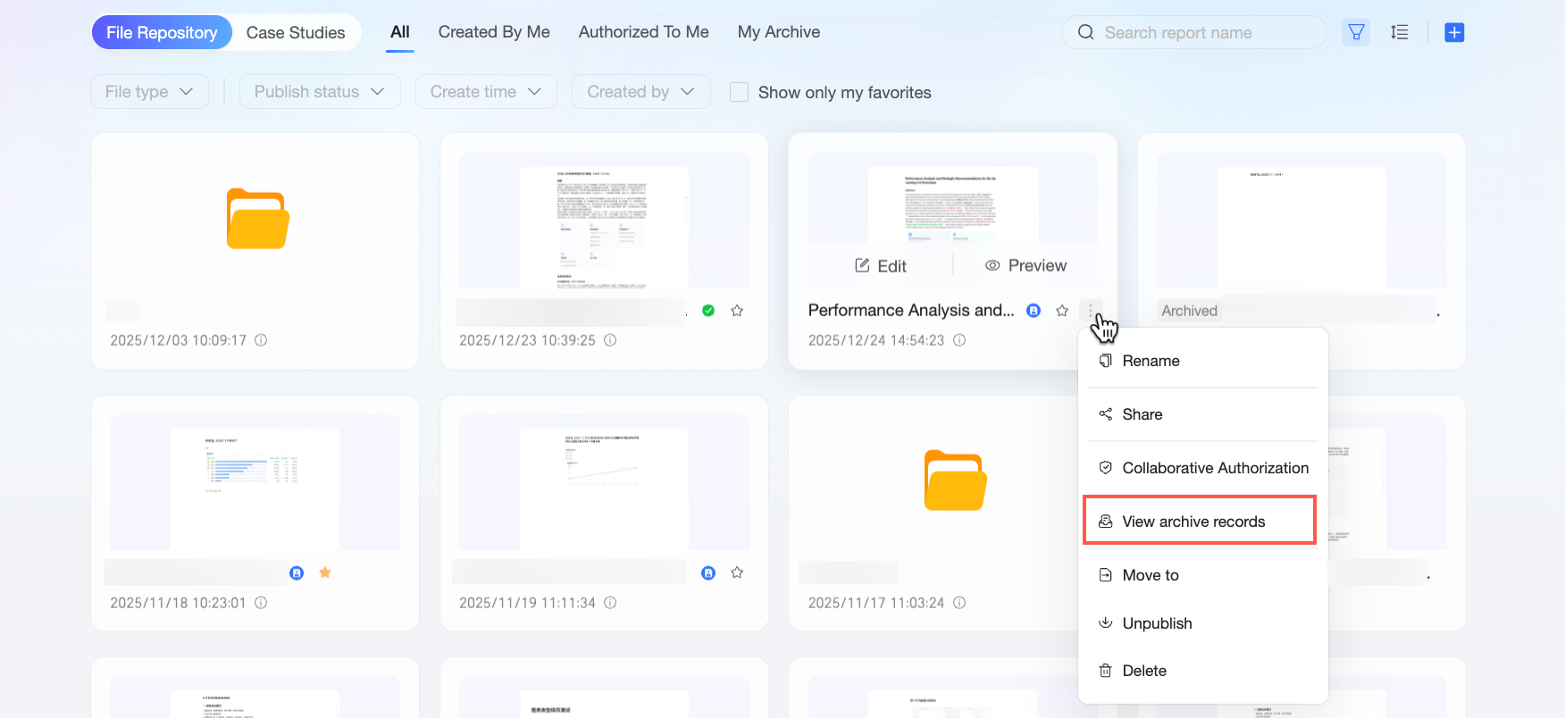The height and width of the screenshot is (718, 1565).
Task: Go to the My Archive tab
Action: (x=779, y=32)
